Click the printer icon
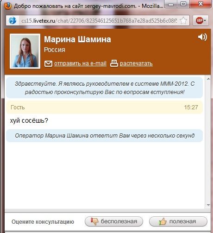The image size is (213, 233). point(114,63)
